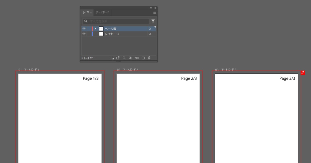Click the 2 レイヤー count text
The height and width of the screenshot is (163, 311).
point(88,58)
